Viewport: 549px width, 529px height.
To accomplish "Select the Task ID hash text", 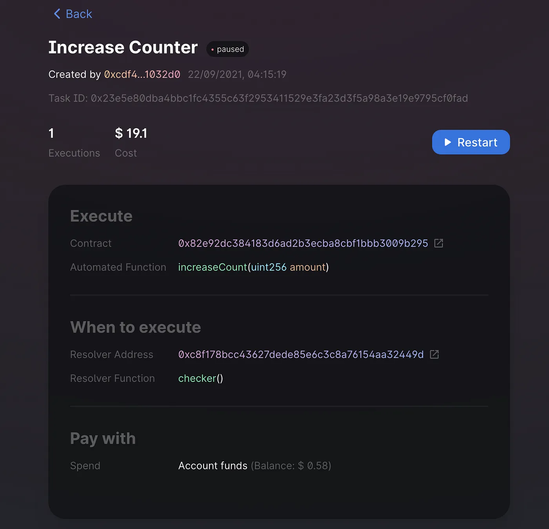I will pyautogui.click(x=279, y=98).
